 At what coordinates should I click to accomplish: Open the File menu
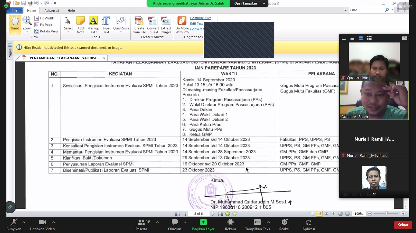14,10
